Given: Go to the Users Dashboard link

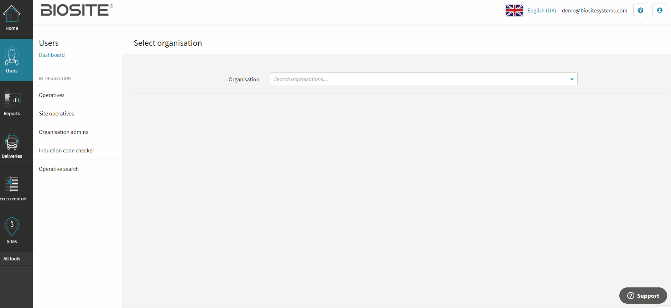Looking at the screenshot, I should [x=52, y=55].
